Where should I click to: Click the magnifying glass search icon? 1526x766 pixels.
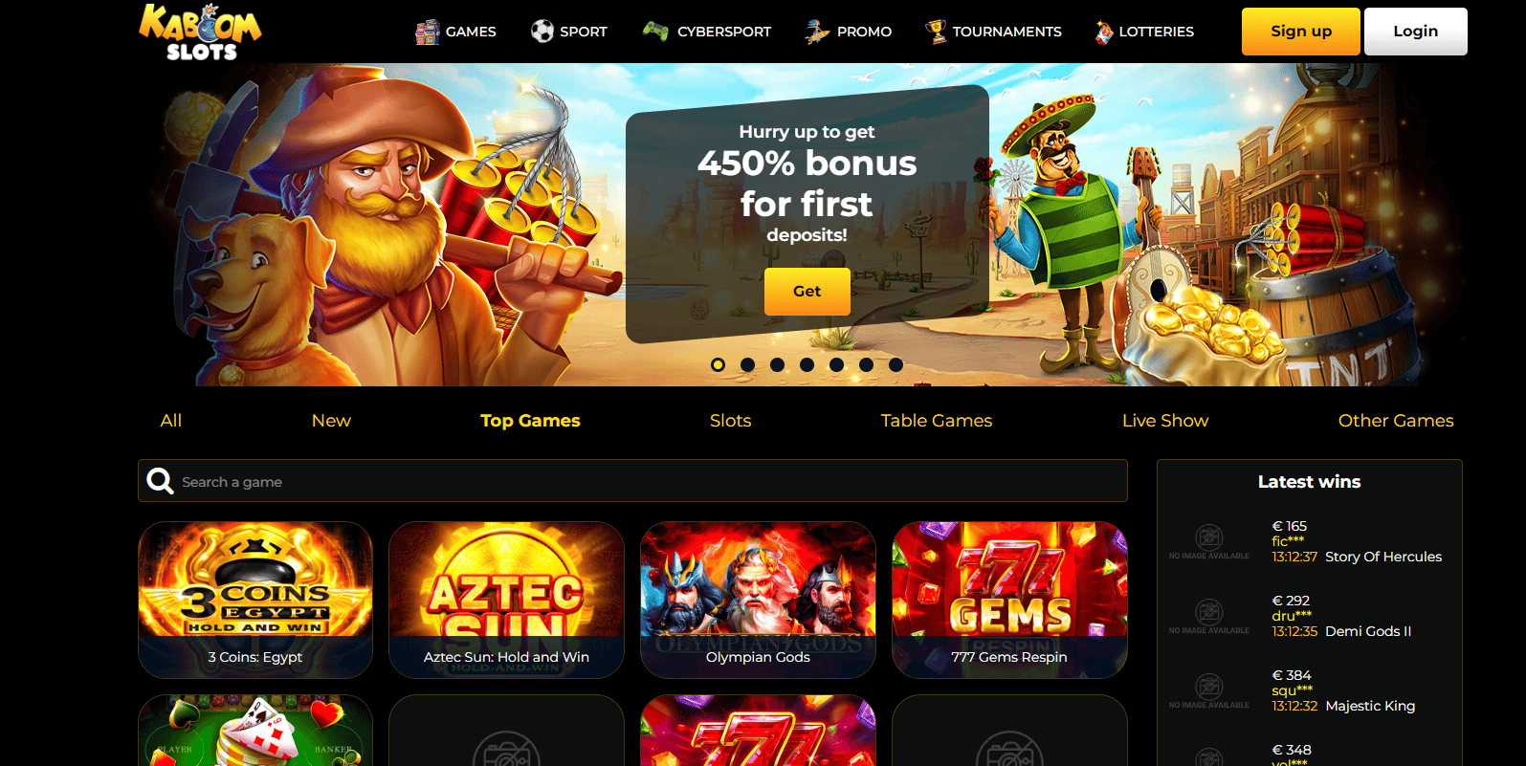pos(161,481)
